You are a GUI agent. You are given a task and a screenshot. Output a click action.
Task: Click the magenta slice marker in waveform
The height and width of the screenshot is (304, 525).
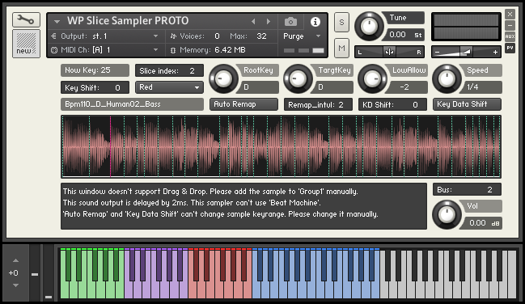111,146
